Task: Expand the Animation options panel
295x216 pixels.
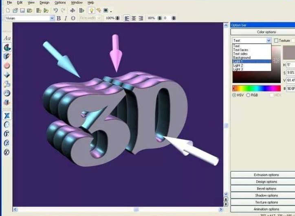Action: [x=263, y=209]
